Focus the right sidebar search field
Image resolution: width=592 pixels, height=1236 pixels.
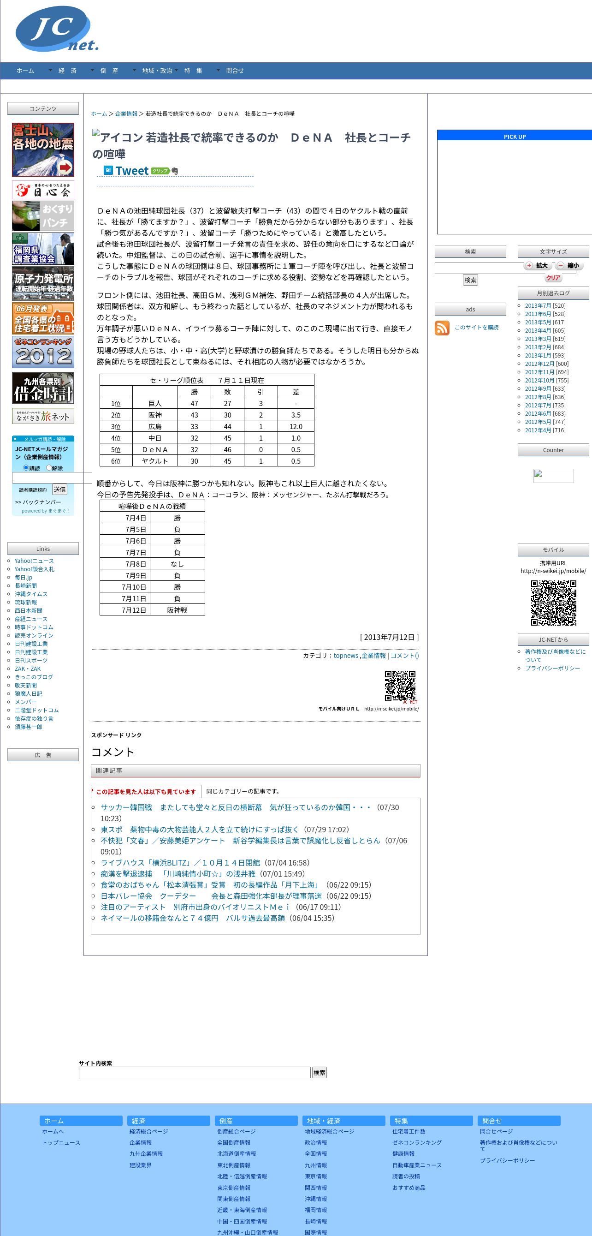(505, 268)
